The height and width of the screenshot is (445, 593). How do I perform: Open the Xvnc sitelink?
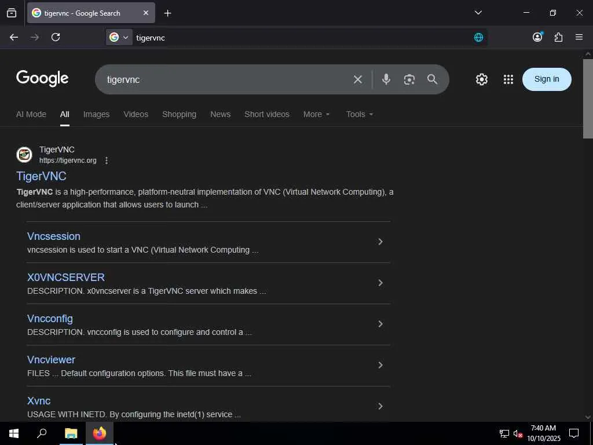[39, 401]
